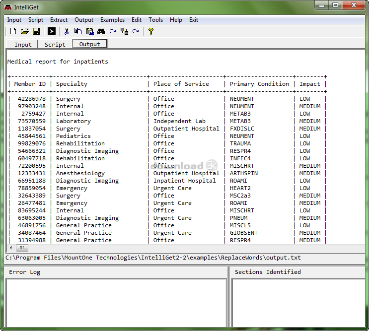
Task: Click the Replace overlapping squares icon
Action: pos(124,31)
